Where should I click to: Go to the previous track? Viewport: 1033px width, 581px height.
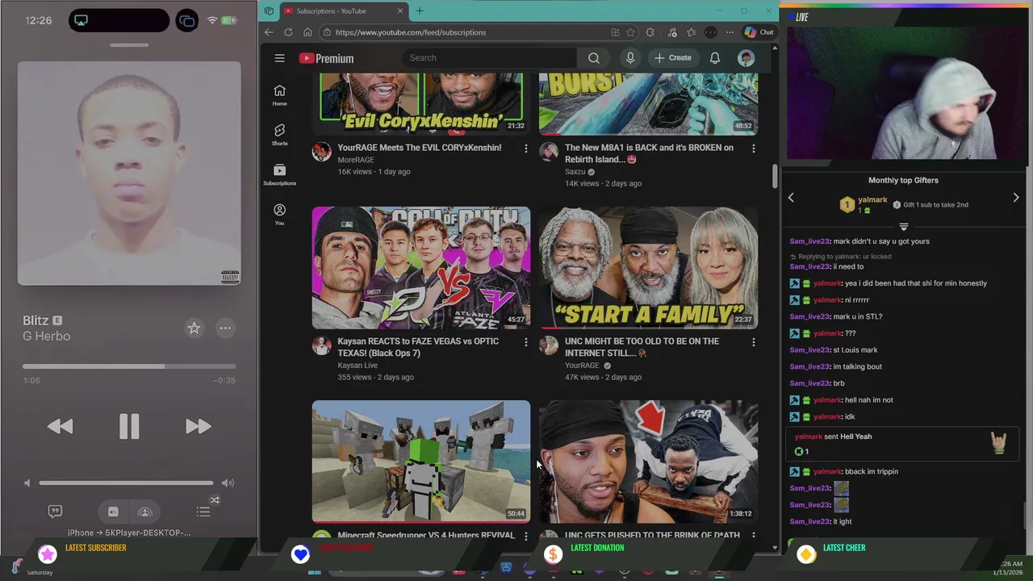point(60,426)
